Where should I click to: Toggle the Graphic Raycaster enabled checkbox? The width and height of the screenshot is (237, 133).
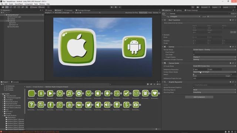pyautogui.click(x=167, y=82)
